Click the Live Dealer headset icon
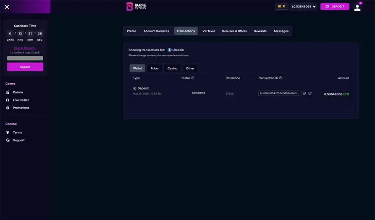 pyautogui.click(x=8, y=100)
